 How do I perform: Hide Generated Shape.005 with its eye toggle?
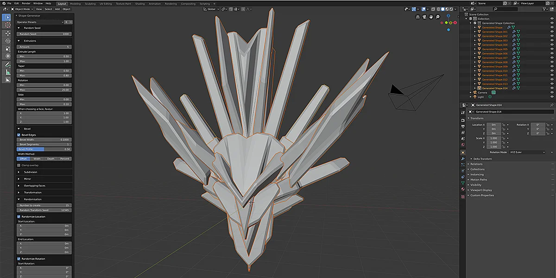552,49
